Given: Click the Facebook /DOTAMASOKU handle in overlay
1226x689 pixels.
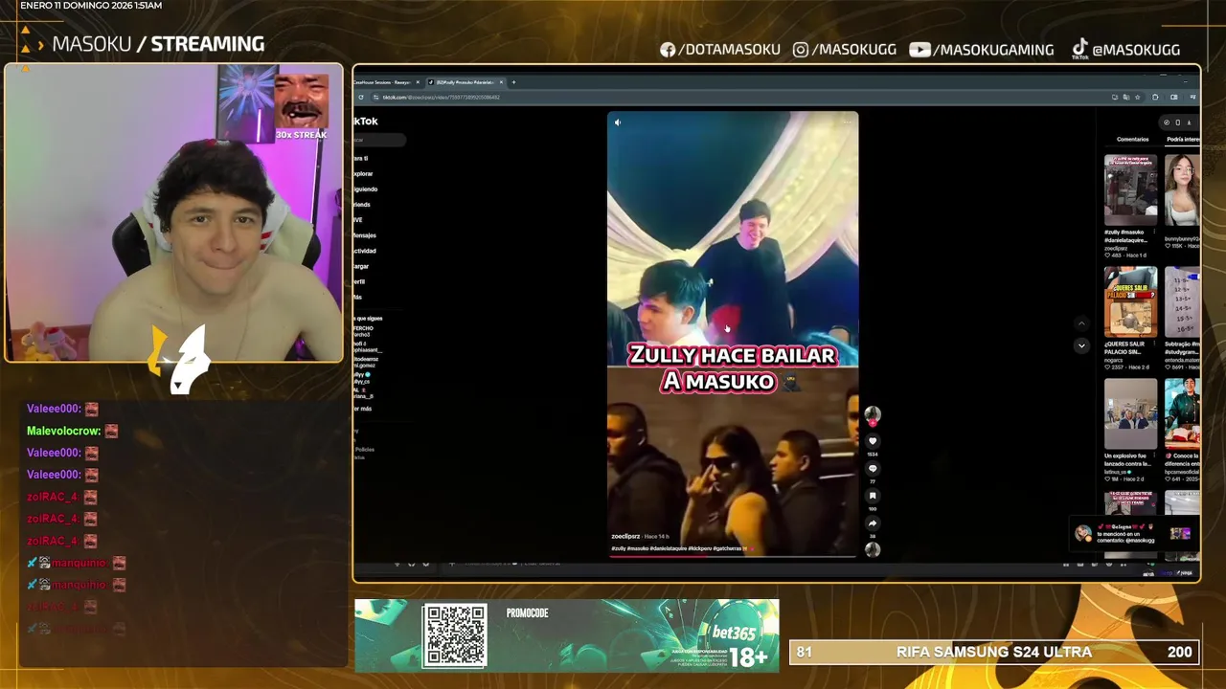Looking at the screenshot, I should point(720,50).
